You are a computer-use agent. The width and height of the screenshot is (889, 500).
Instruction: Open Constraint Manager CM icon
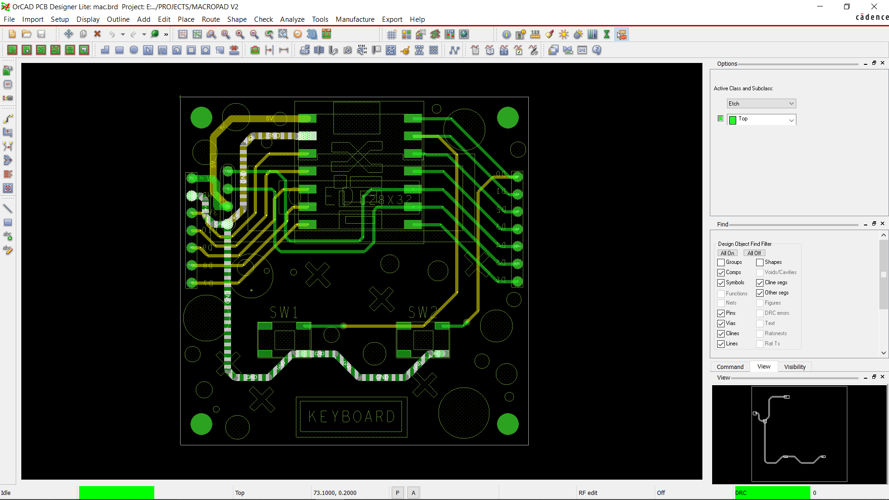[x=449, y=34]
